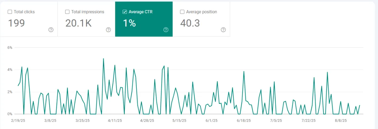The height and width of the screenshot is (129, 378).
Task: Click the 6/18/25 date axis label
Action: [x=244, y=121]
